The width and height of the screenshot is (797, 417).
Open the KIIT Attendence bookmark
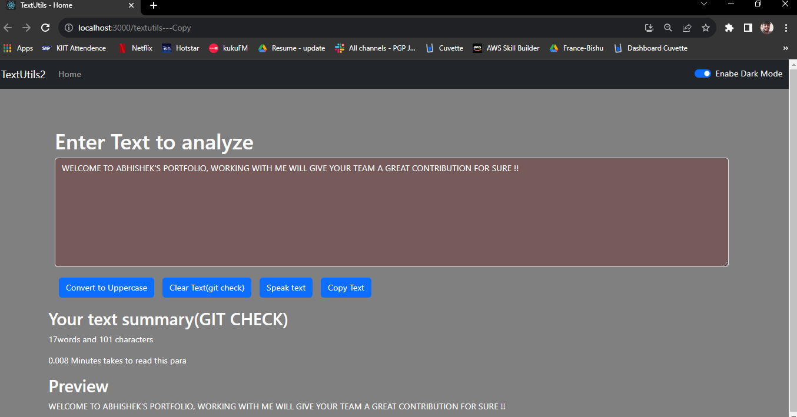[74, 48]
